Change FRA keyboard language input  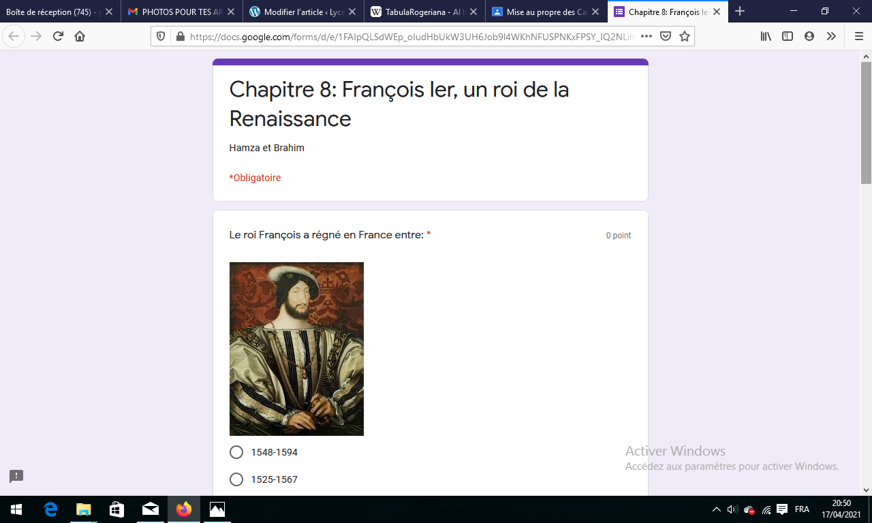point(802,509)
